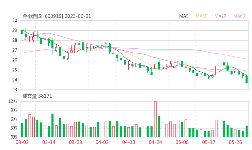Click the 04-13 date label

[x=129, y=142]
